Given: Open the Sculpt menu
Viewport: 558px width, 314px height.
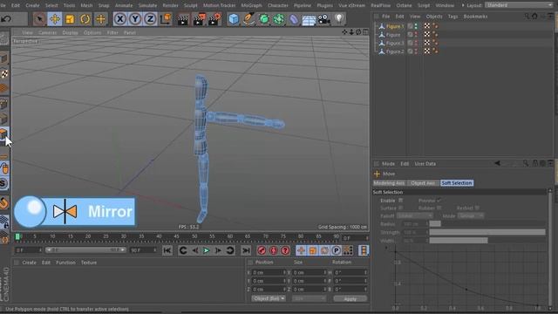Looking at the screenshot, I should [190, 5].
